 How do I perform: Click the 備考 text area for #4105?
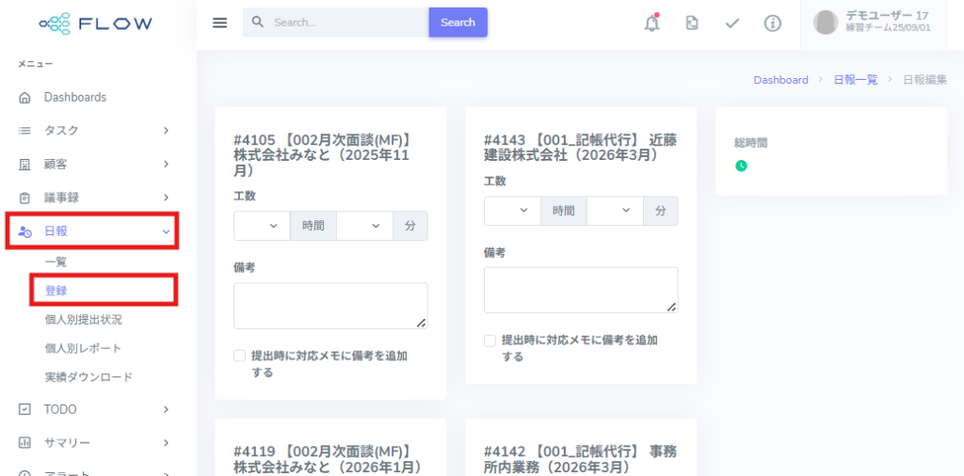click(x=330, y=306)
